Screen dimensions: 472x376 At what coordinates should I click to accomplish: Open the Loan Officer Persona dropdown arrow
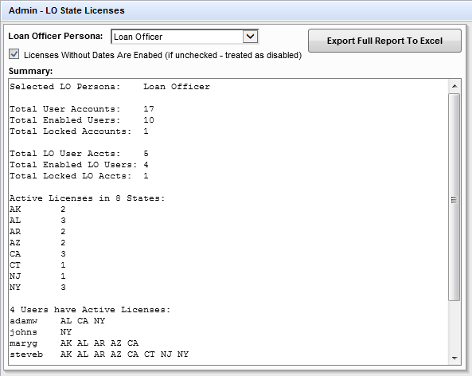[250, 37]
